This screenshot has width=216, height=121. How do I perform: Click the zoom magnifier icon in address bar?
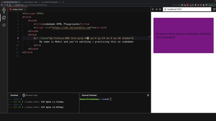pos(173,5)
